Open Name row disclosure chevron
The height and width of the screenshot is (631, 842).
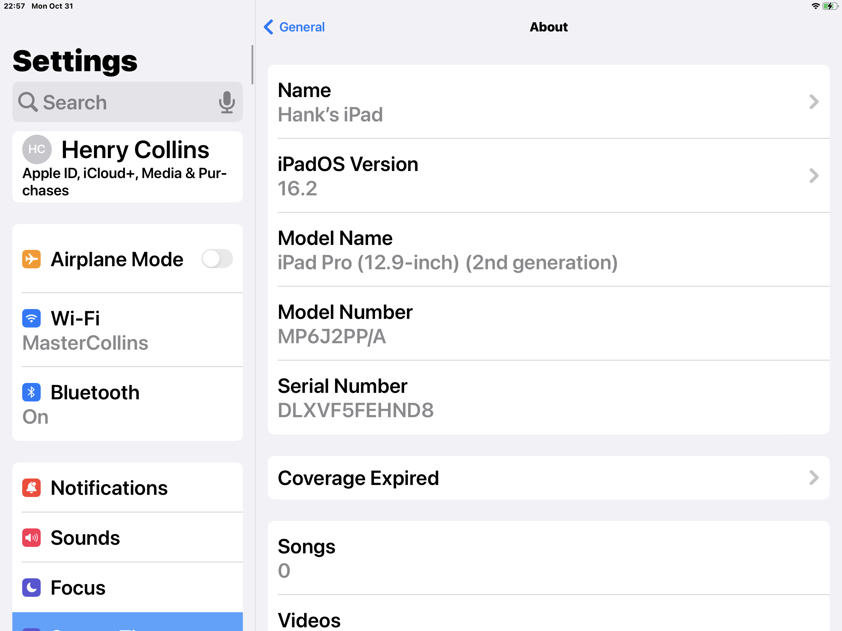(x=814, y=102)
